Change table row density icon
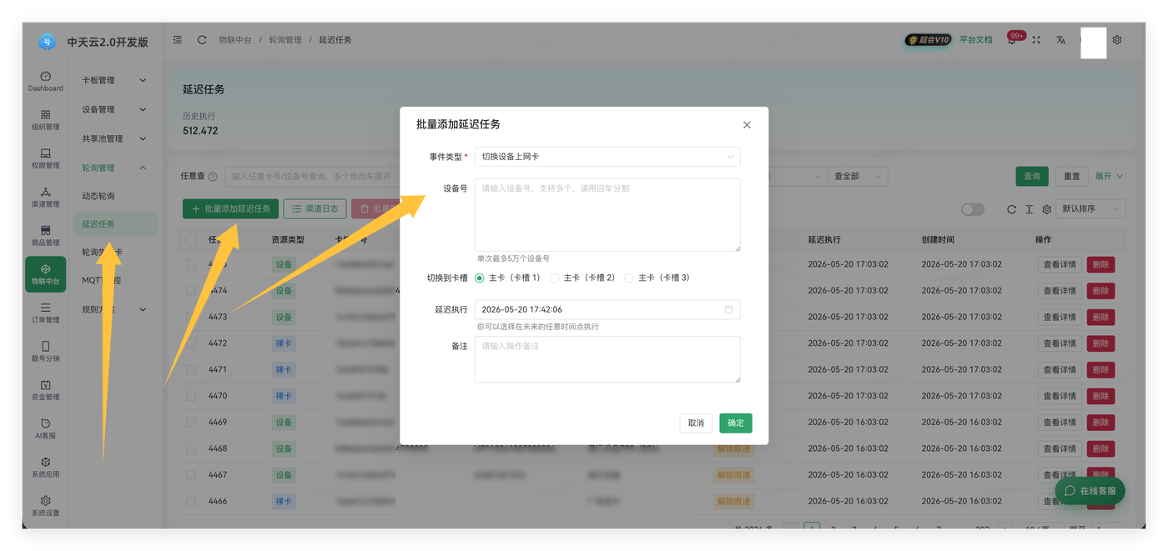The height and width of the screenshot is (551, 1168). coord(1029,209)
